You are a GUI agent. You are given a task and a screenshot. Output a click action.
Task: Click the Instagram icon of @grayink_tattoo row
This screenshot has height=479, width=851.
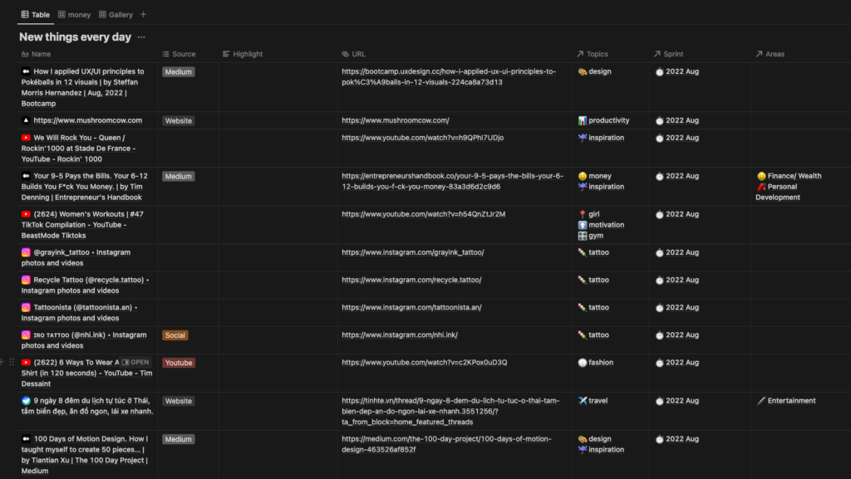tap(26, 252)
